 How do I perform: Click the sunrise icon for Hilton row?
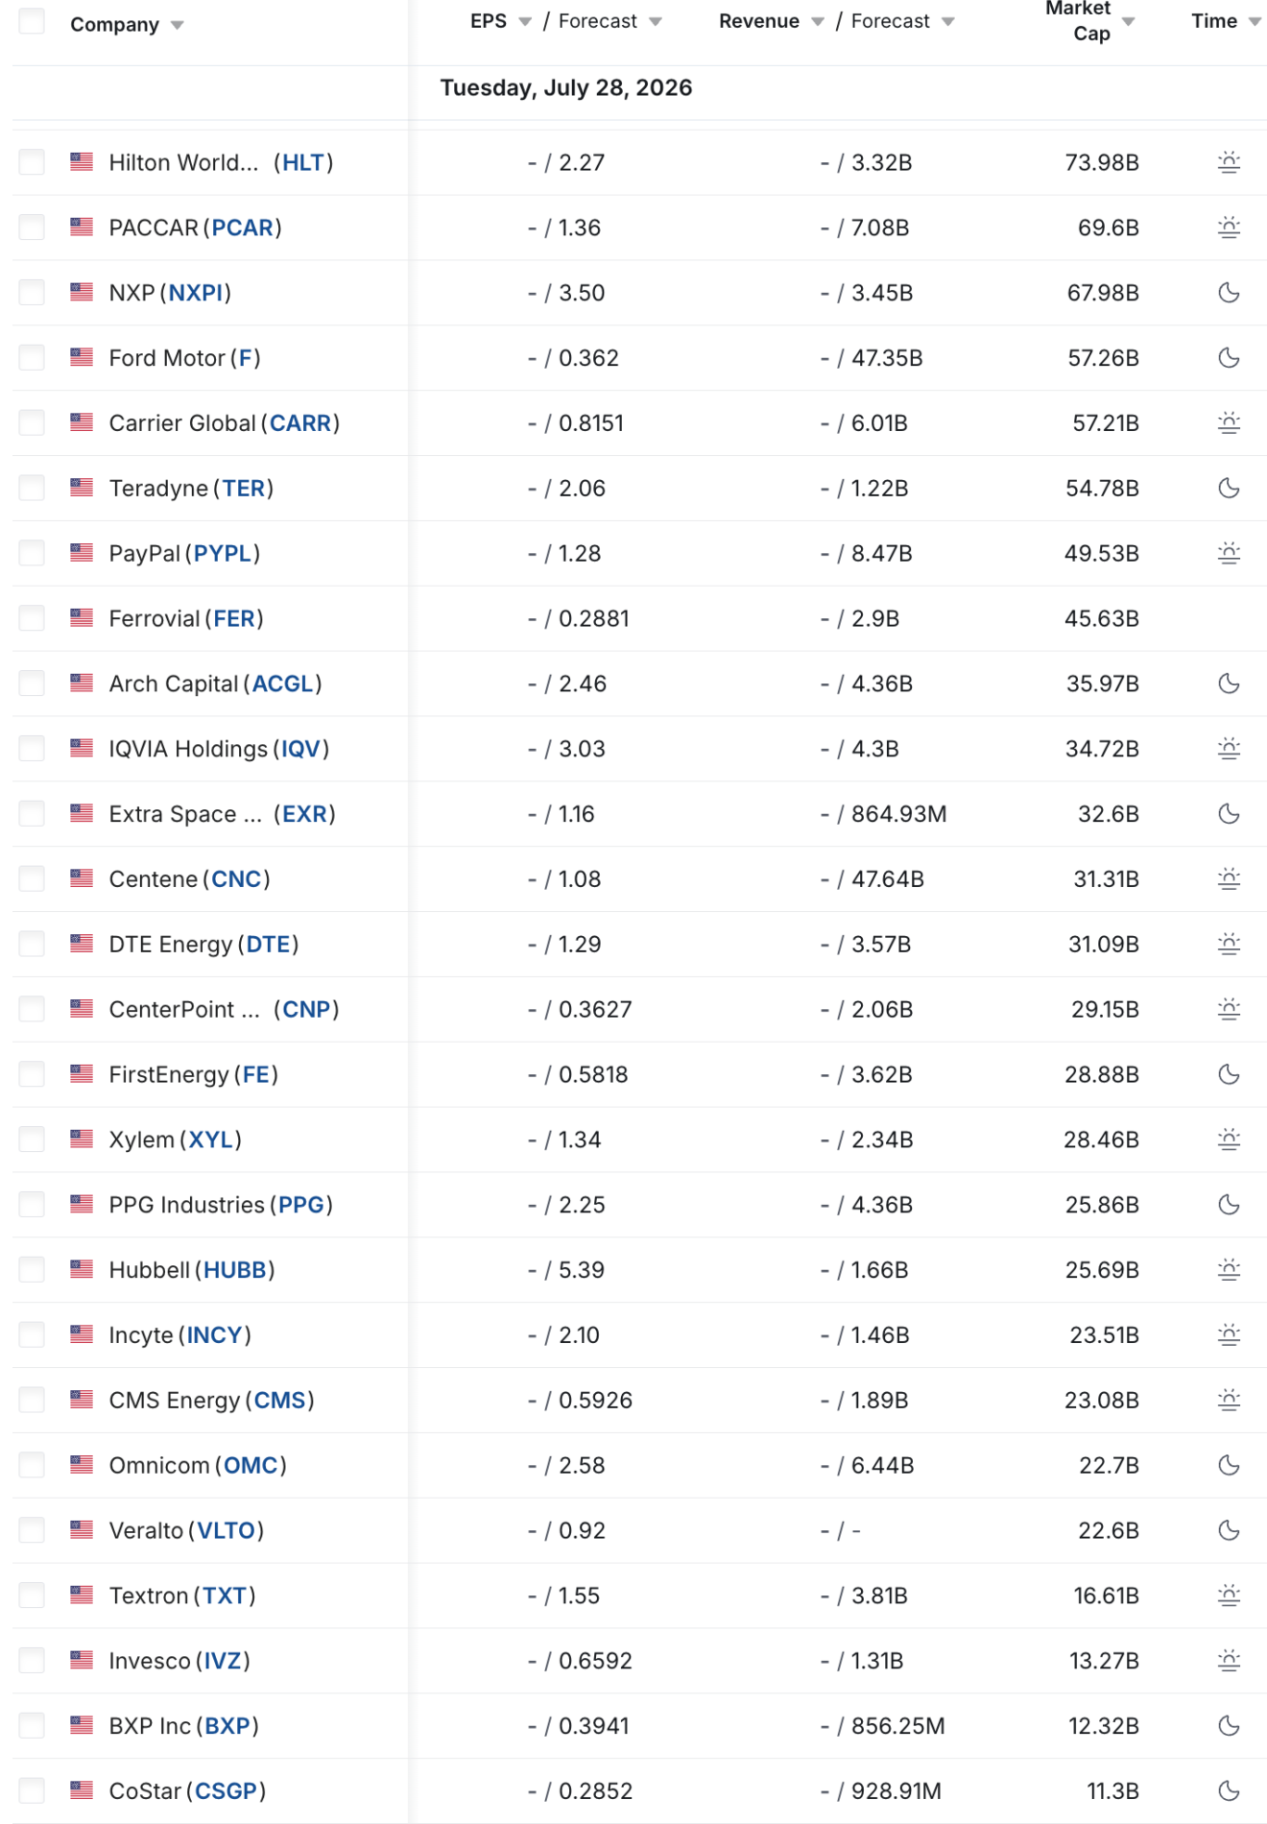pos(1229,162)
